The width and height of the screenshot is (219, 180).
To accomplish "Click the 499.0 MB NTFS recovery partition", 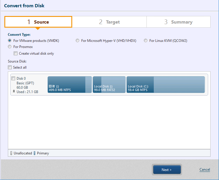I will tap(70, 85).
